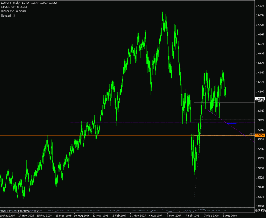Click the 1.6645 price axis label

[x=260, y=34]
